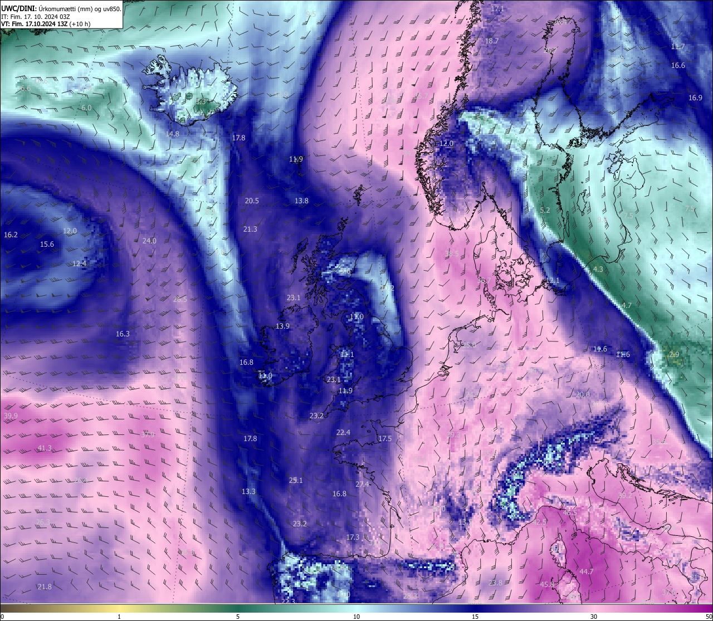Click the 6.0 value west of Iceland
The width and height of the screenshot is (713, 621).
coord(86,107)
